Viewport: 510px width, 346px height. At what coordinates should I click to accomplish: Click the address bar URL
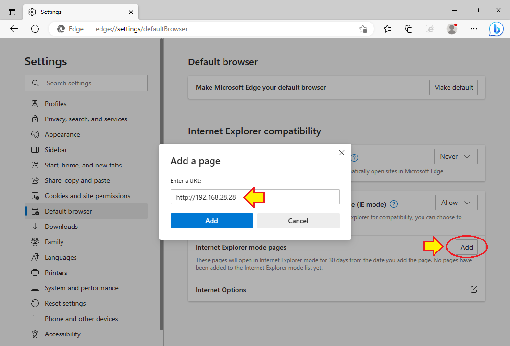[x=141, y=29]
